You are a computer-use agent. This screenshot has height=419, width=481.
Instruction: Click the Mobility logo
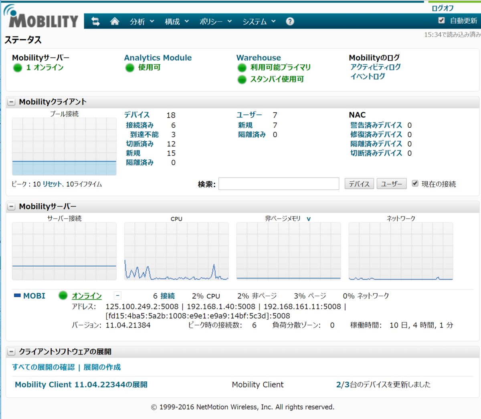41,17
